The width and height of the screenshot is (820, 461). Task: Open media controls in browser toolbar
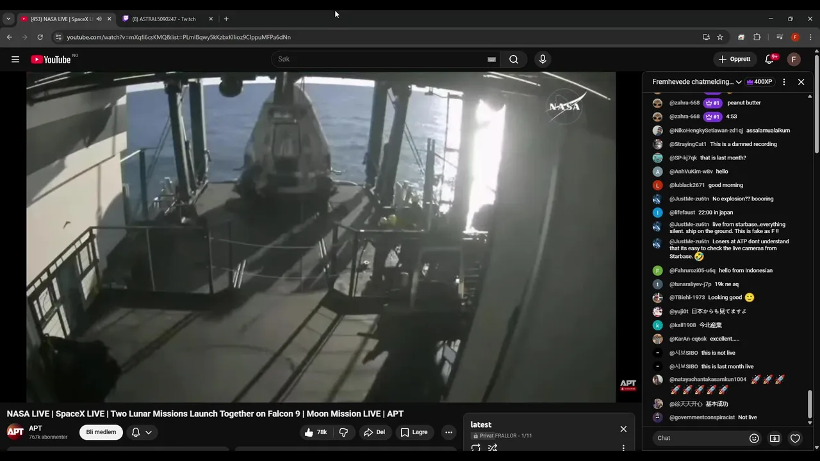780,37
